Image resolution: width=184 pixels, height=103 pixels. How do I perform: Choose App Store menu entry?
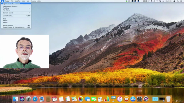coord(16,10)
